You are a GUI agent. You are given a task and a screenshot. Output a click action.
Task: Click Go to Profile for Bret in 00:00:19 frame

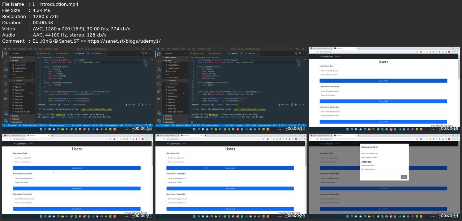(383, 81)
